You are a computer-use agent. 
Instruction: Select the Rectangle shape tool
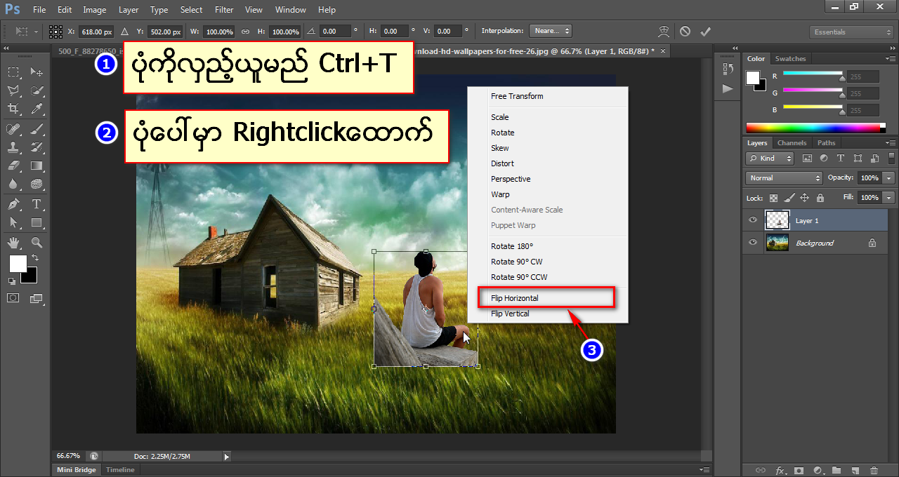37,222
